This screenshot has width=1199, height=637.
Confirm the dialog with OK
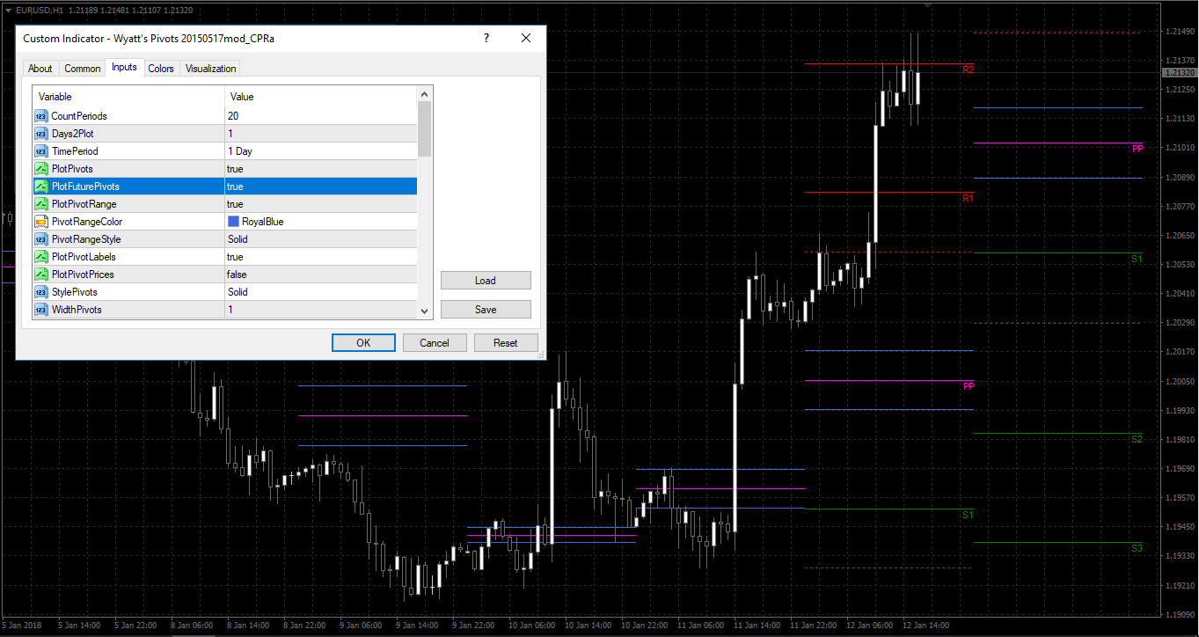tap(363, 343)
